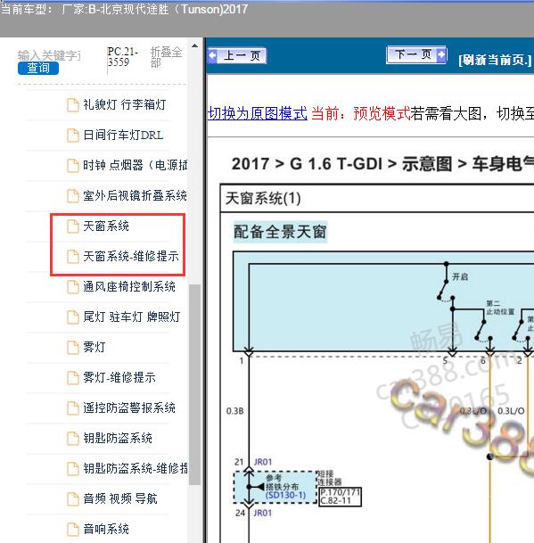
Task: Open 时钟 点烟器 tree item
Action: pyautogui.click(x=135, y=165)
